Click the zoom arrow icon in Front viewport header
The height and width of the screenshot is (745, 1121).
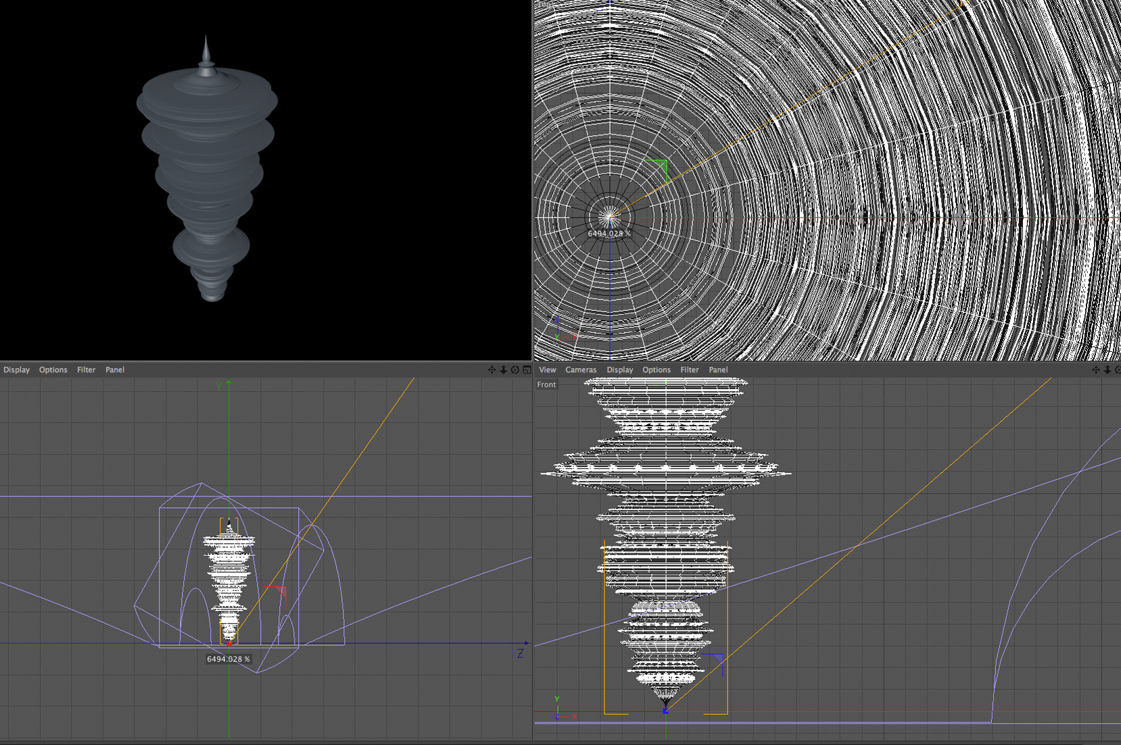tap(1107, 369)
